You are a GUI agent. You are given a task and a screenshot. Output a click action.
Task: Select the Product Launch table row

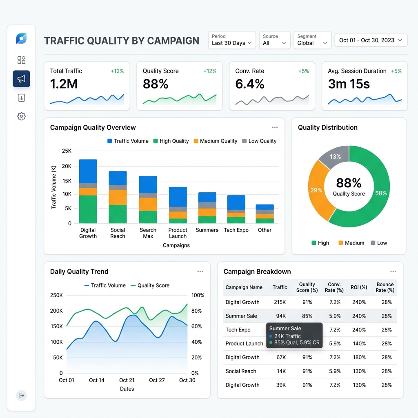coord(310,344)
